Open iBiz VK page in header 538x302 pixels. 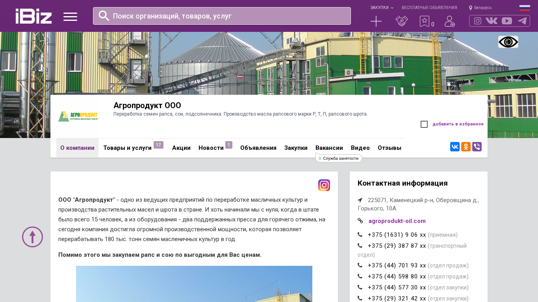(492, 21)
